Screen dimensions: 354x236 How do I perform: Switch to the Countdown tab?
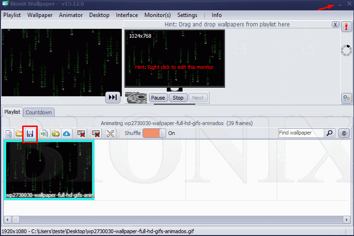click(39, 112)
